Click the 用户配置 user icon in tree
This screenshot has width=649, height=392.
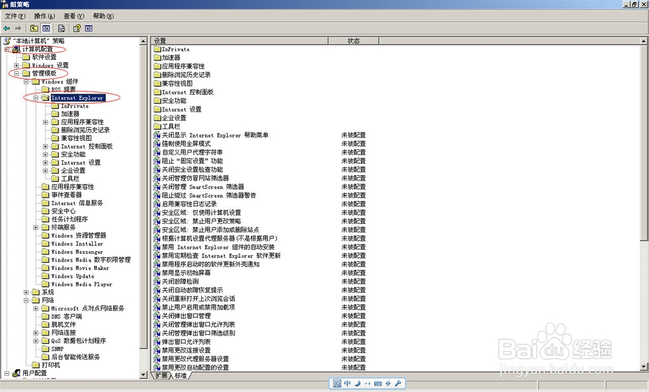click(x=17, y=373)
